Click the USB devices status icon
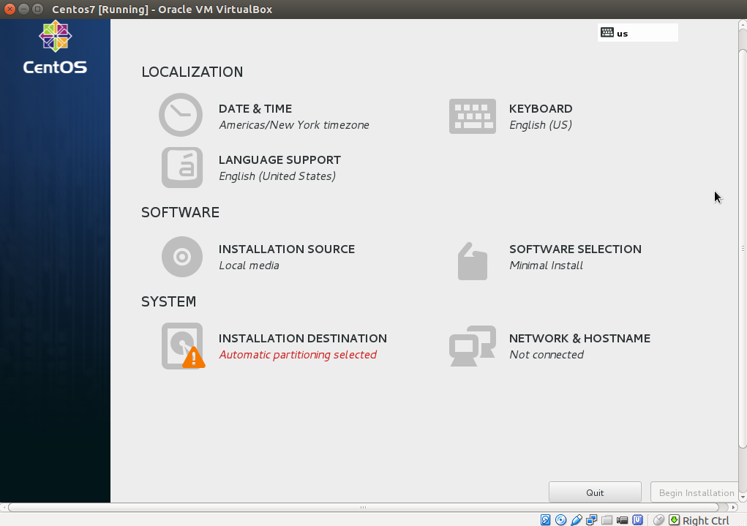 (x=577, y=519)
